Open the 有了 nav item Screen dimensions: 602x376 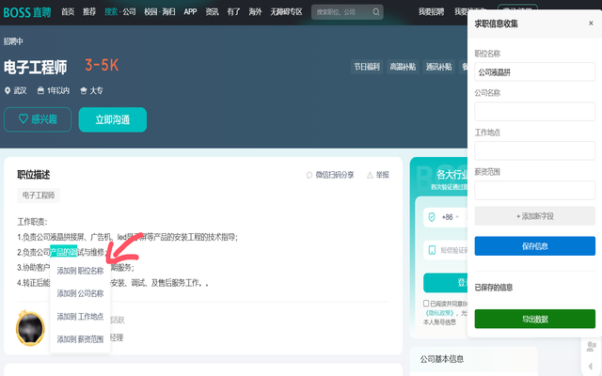233,12
